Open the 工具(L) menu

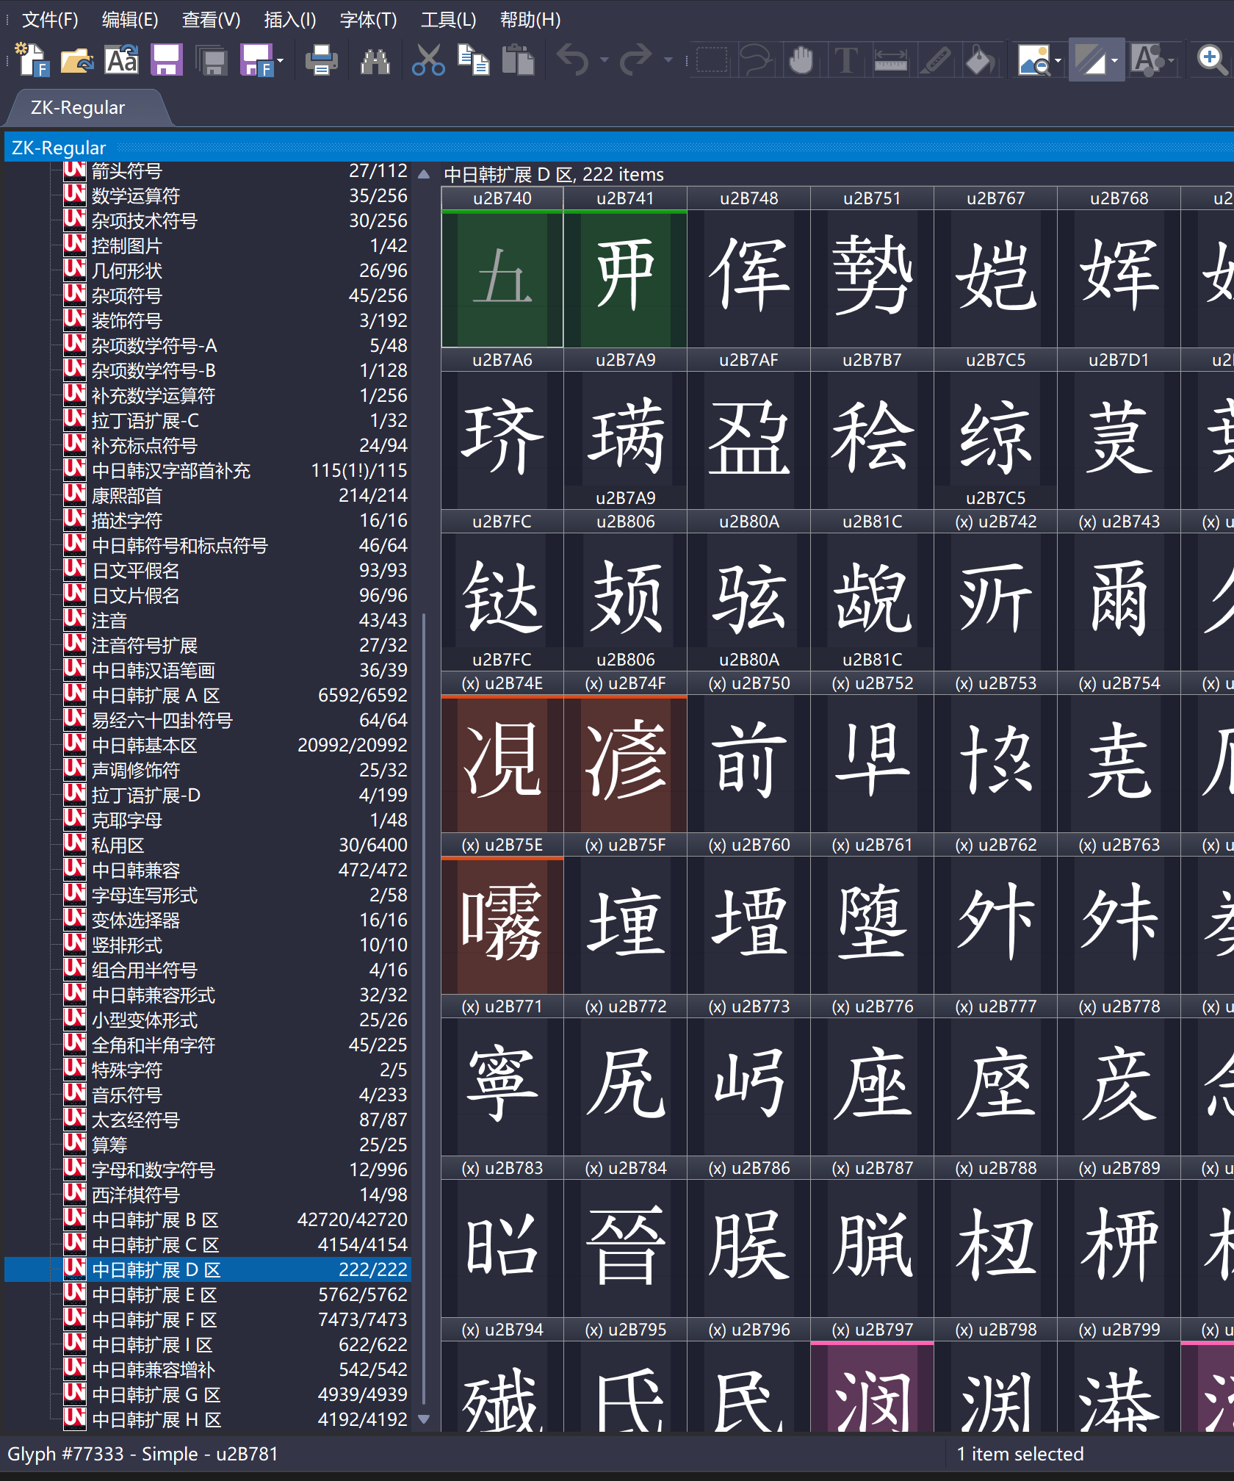pos(448,20)
